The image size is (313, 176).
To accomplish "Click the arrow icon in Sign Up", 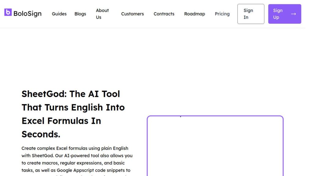I will 293,14.
